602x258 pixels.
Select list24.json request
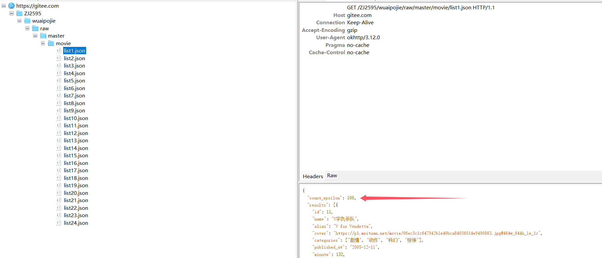click(76, 223)
